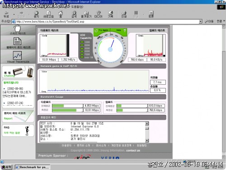The width and height of the screenshot is (226, 170).
Task: Click the 10.01 Mbps download value
Action: click(x=49, y=60)
